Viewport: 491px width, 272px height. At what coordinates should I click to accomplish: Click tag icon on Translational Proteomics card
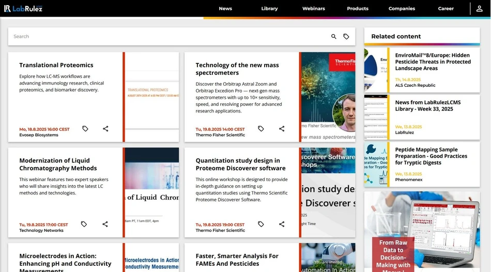pos(85,129)
